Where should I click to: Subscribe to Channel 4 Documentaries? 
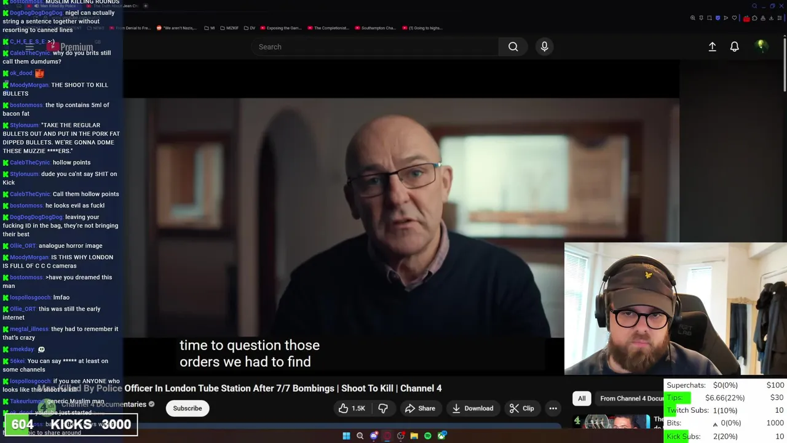pyautogui.click(x=188, y=409)
